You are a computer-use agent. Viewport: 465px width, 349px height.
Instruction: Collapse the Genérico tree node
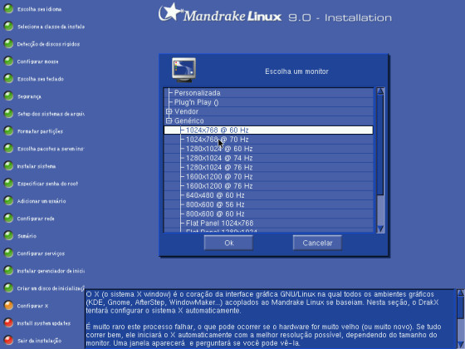pos(169,120)
